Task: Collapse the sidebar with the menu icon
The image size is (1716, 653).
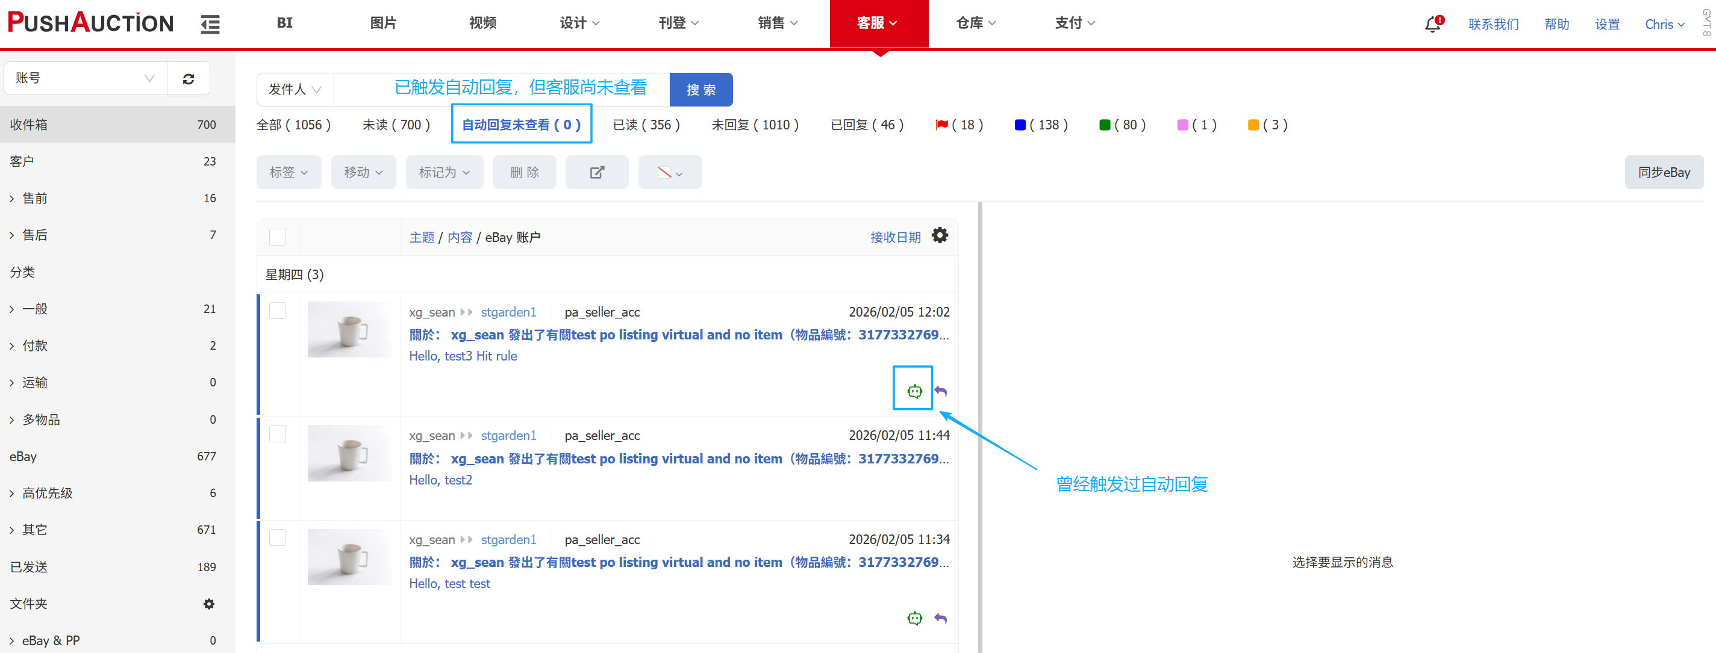Action: (210, 25)
